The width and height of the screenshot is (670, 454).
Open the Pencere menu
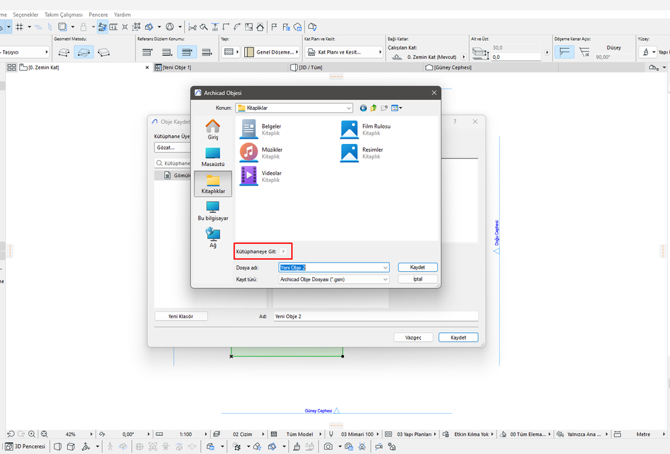tap(99, 15)
